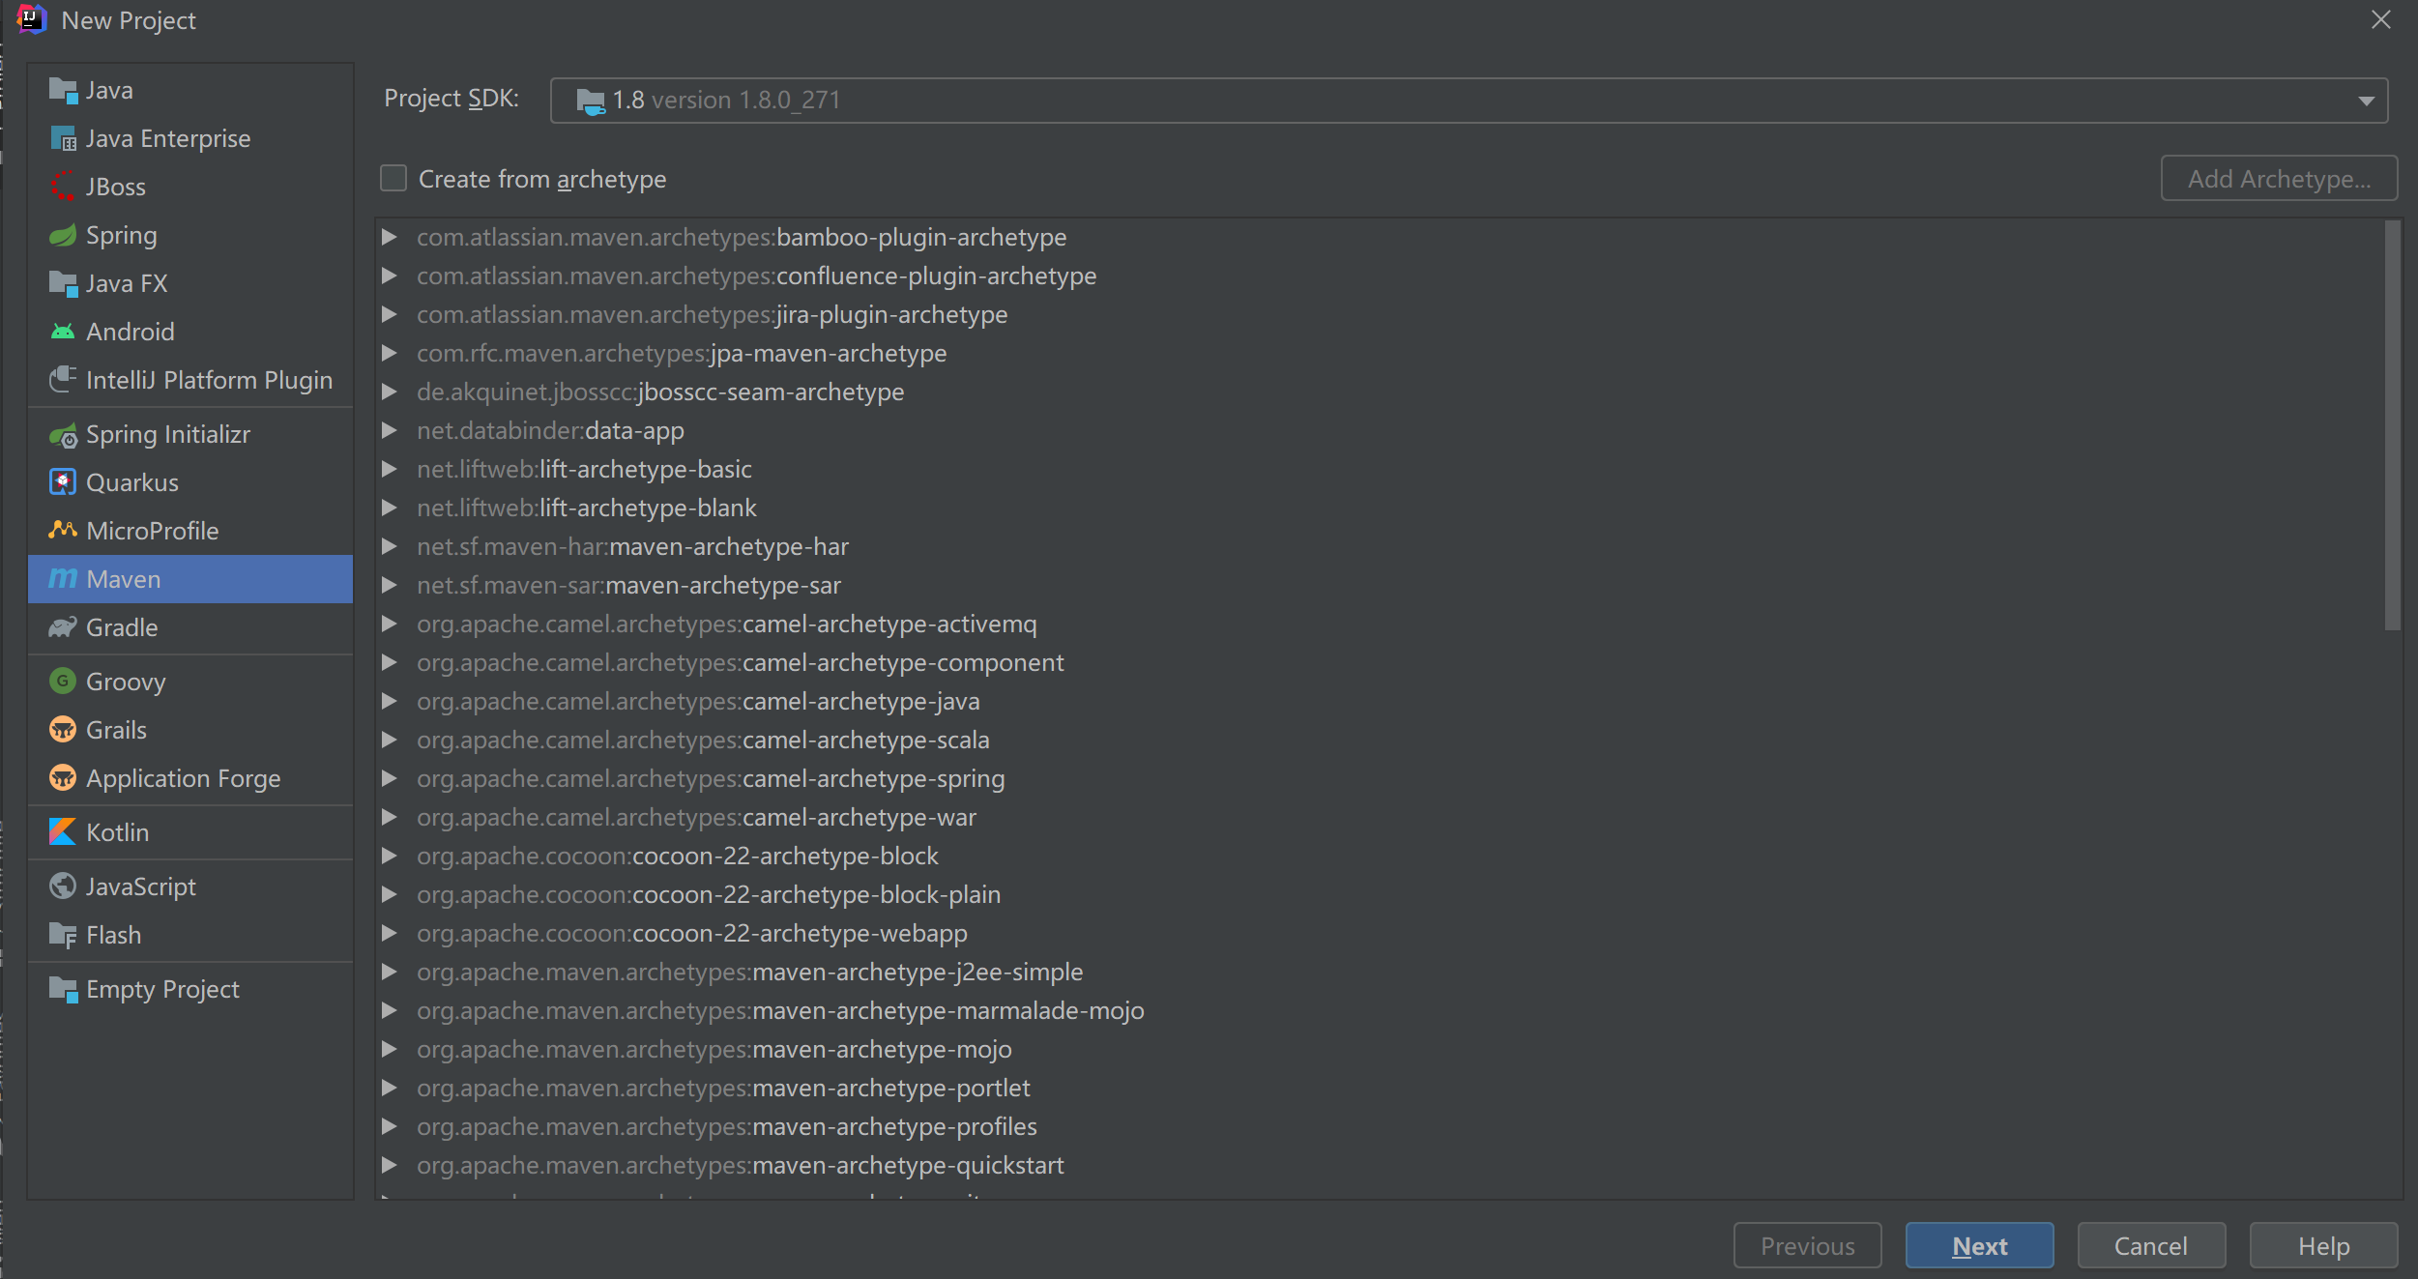2418x1279 pixels.
Task: Expand the bamboo-plugin-archetype tree node
Action: click(390, 237)
